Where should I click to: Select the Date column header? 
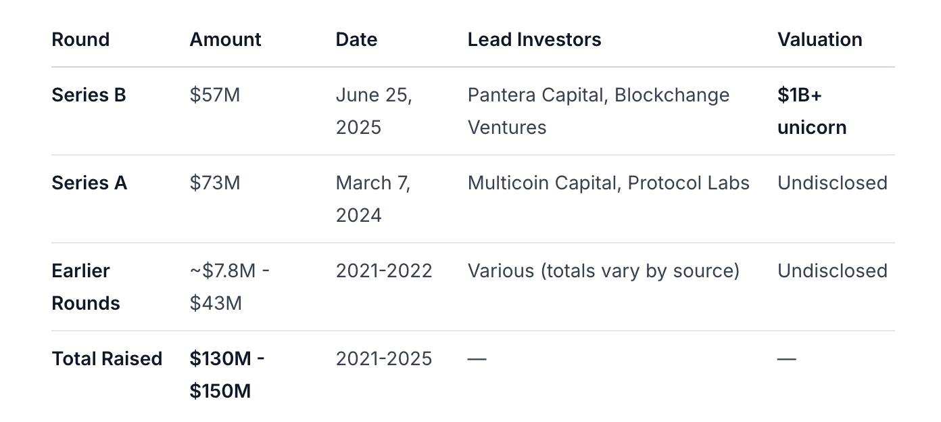point(356,40)
